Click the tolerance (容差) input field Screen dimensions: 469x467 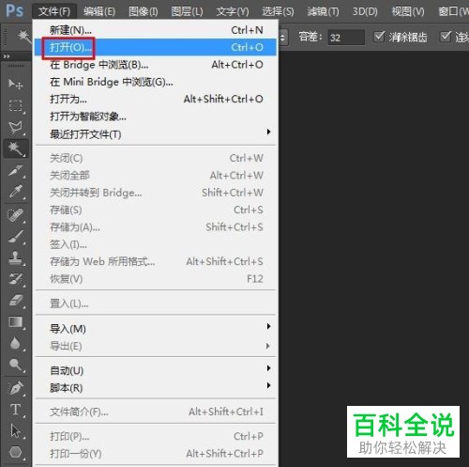[346, 38]
